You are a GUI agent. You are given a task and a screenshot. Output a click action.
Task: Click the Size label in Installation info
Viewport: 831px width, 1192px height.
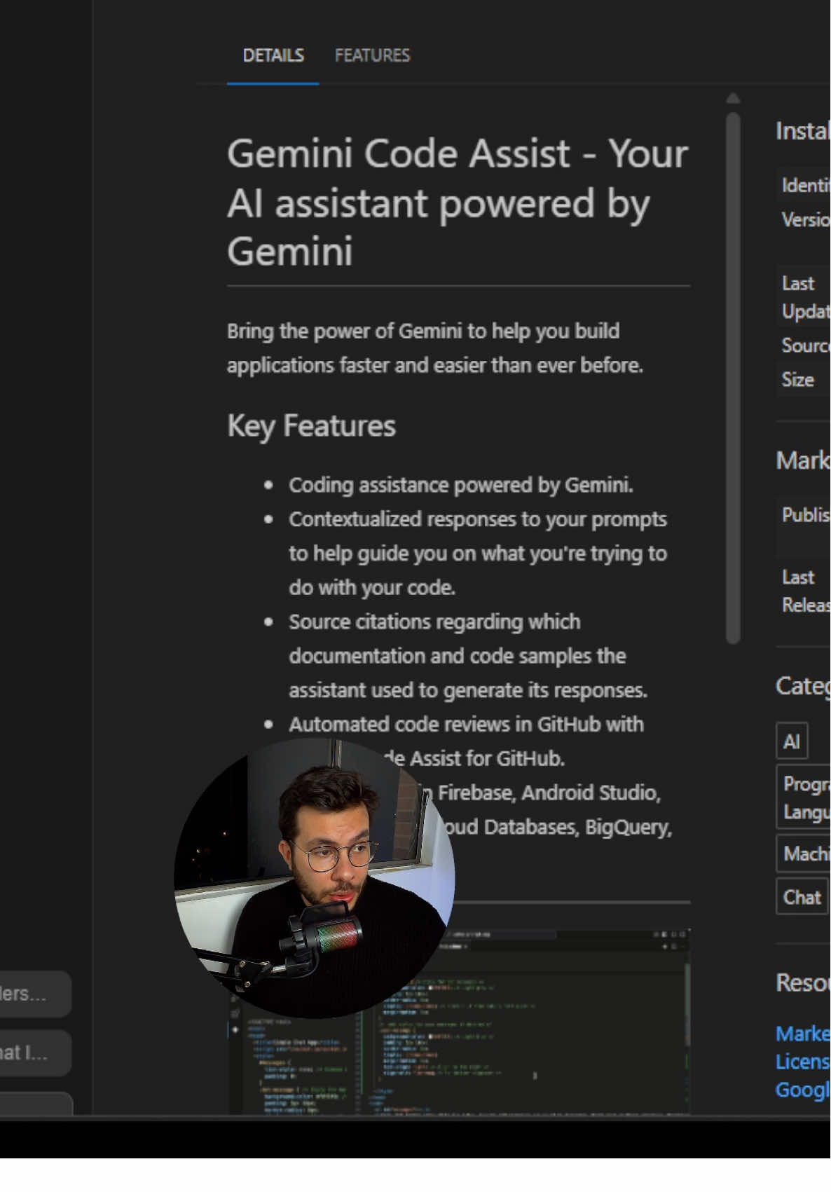(x=798, y=380)
